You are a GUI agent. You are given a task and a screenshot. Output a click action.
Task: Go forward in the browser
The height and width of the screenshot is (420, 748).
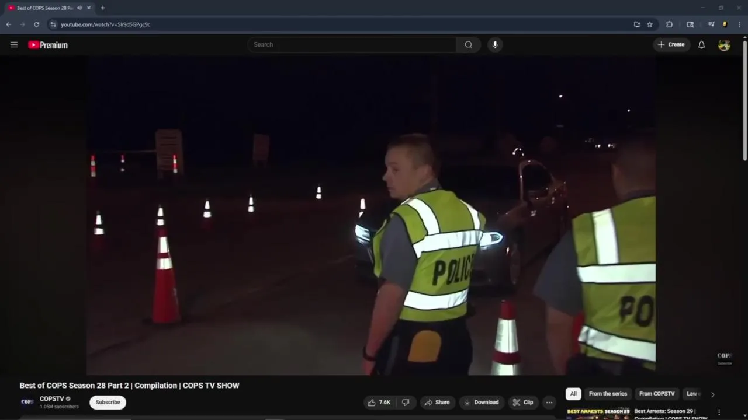point(22,24)
